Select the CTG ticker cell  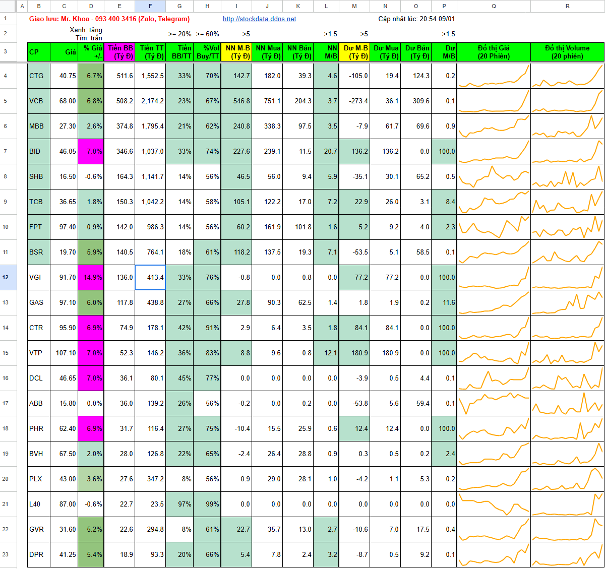pyautogui.click(x=39, y=76)
